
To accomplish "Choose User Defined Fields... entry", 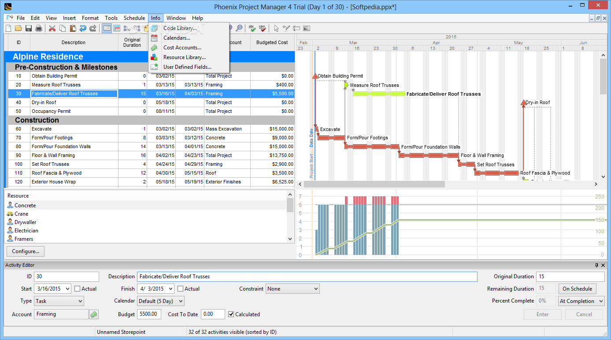I will (189, 67).
